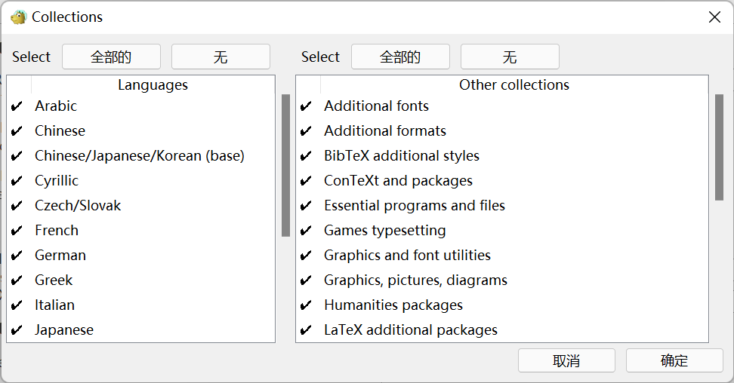Select Graphics and font utilities text

point(407,256)
